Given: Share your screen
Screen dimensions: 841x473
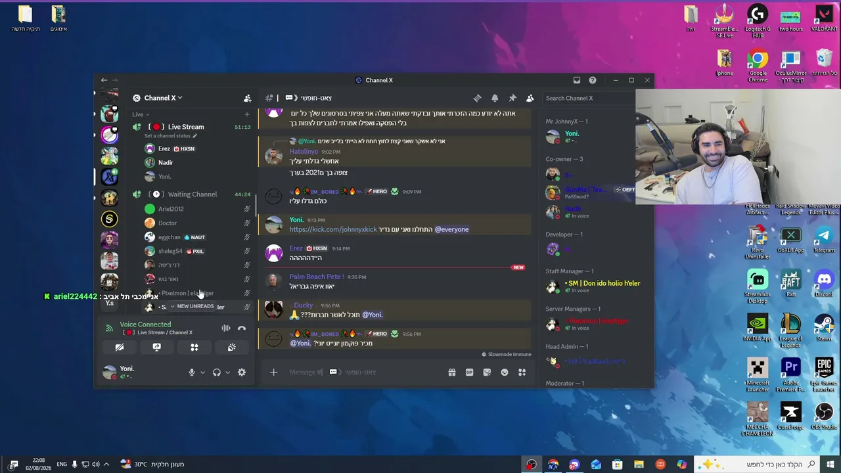Looking at the screenshot, I should [x=156, y=347].
